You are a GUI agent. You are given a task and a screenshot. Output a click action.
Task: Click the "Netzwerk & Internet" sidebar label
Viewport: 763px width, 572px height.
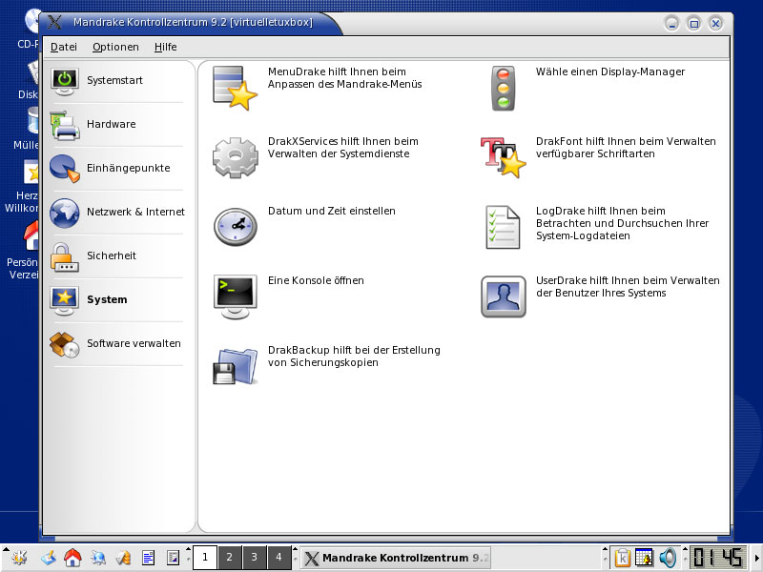pyautogui.click(x=135, y=212)
